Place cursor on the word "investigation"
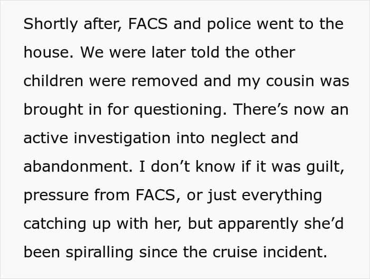 (122, 138)
